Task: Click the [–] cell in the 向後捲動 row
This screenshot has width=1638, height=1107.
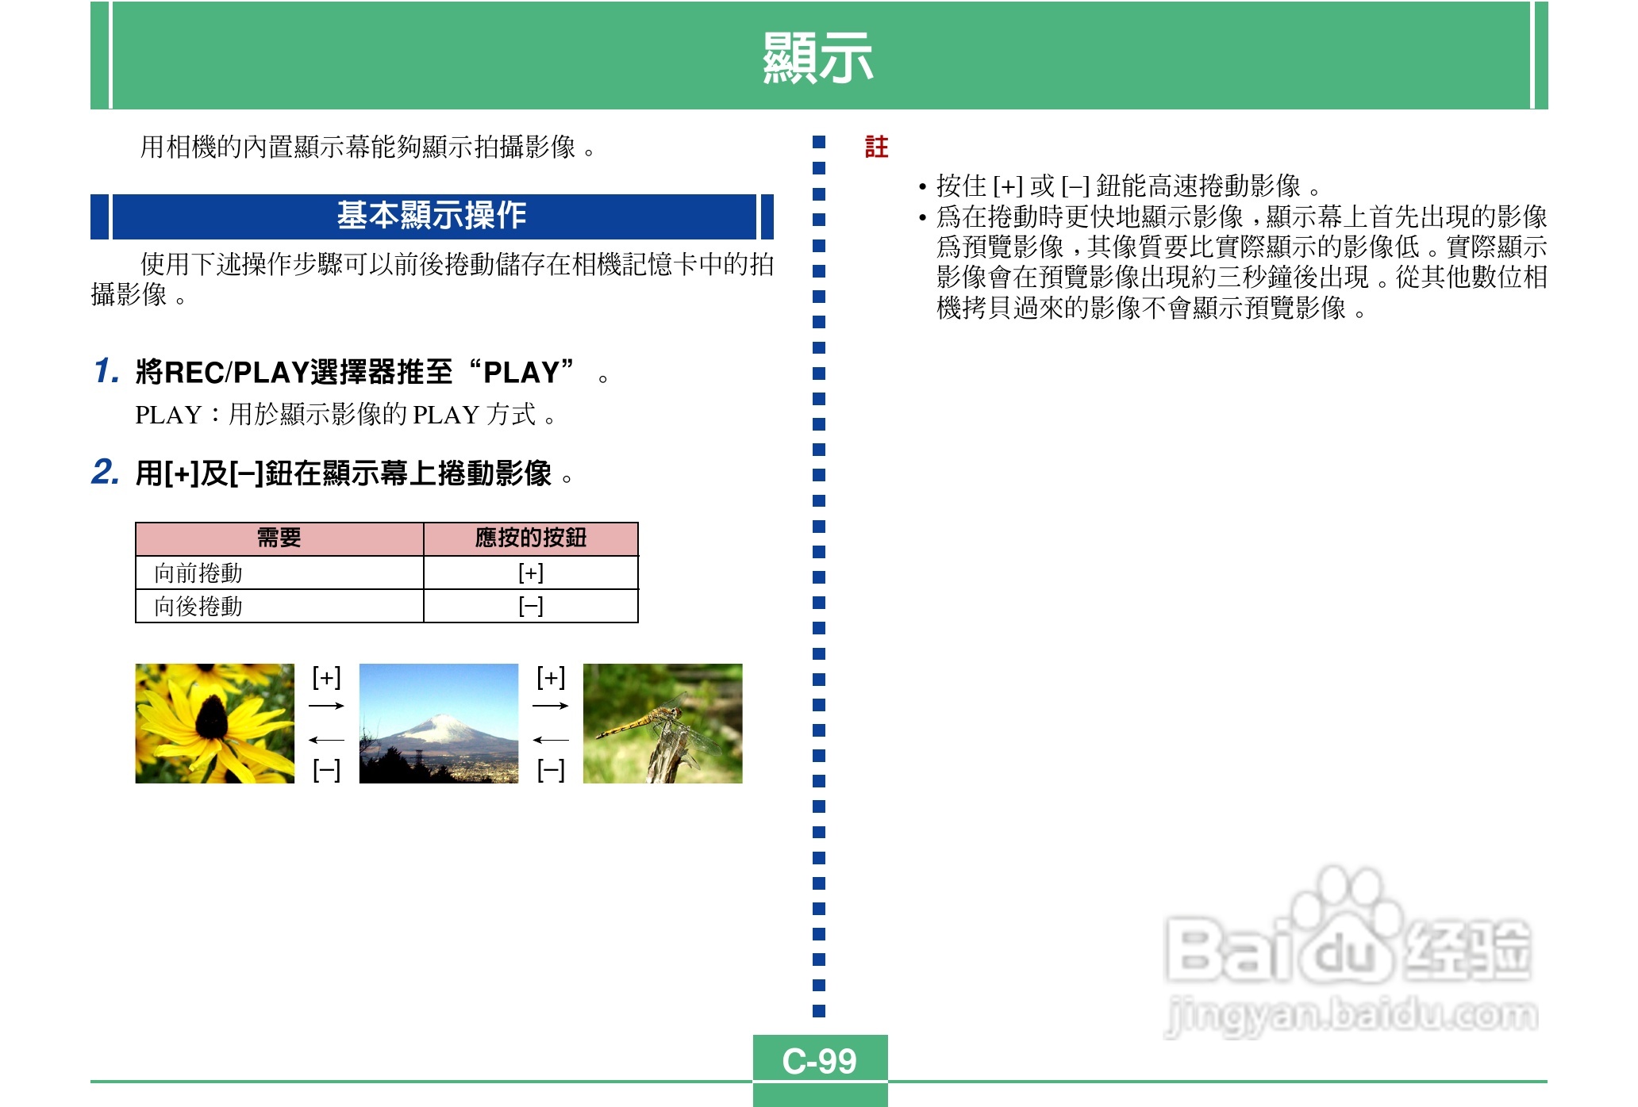Action: pos(530,607)
